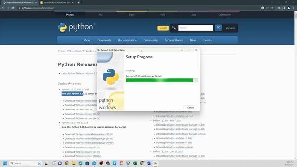Close the Python Releases browser tab

(36, 3)
